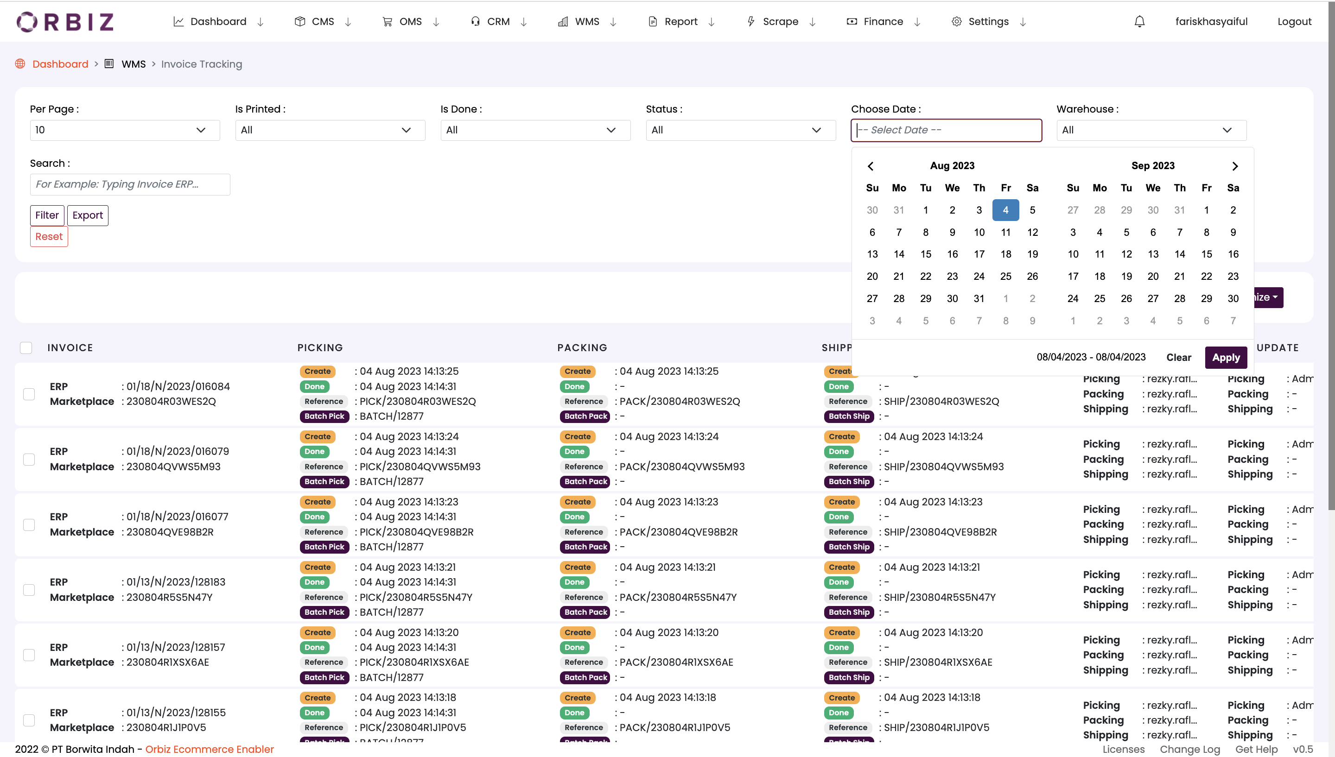Select August 31 in the calendar

979,299
